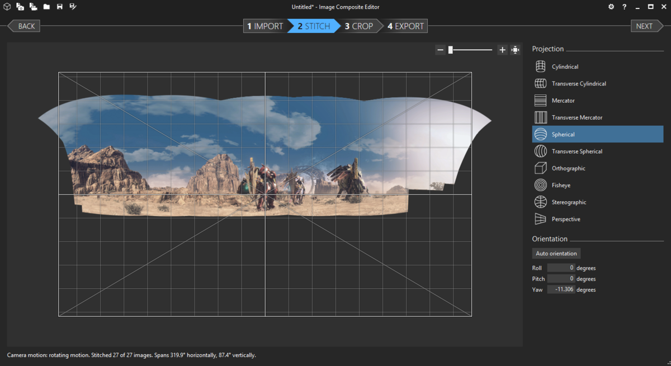The image size is (671, 366).
Task: Select Spherical projection icon
Action: (540, 134)
